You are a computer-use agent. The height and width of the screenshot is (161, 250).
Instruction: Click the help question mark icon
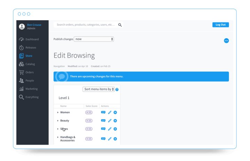117,90
